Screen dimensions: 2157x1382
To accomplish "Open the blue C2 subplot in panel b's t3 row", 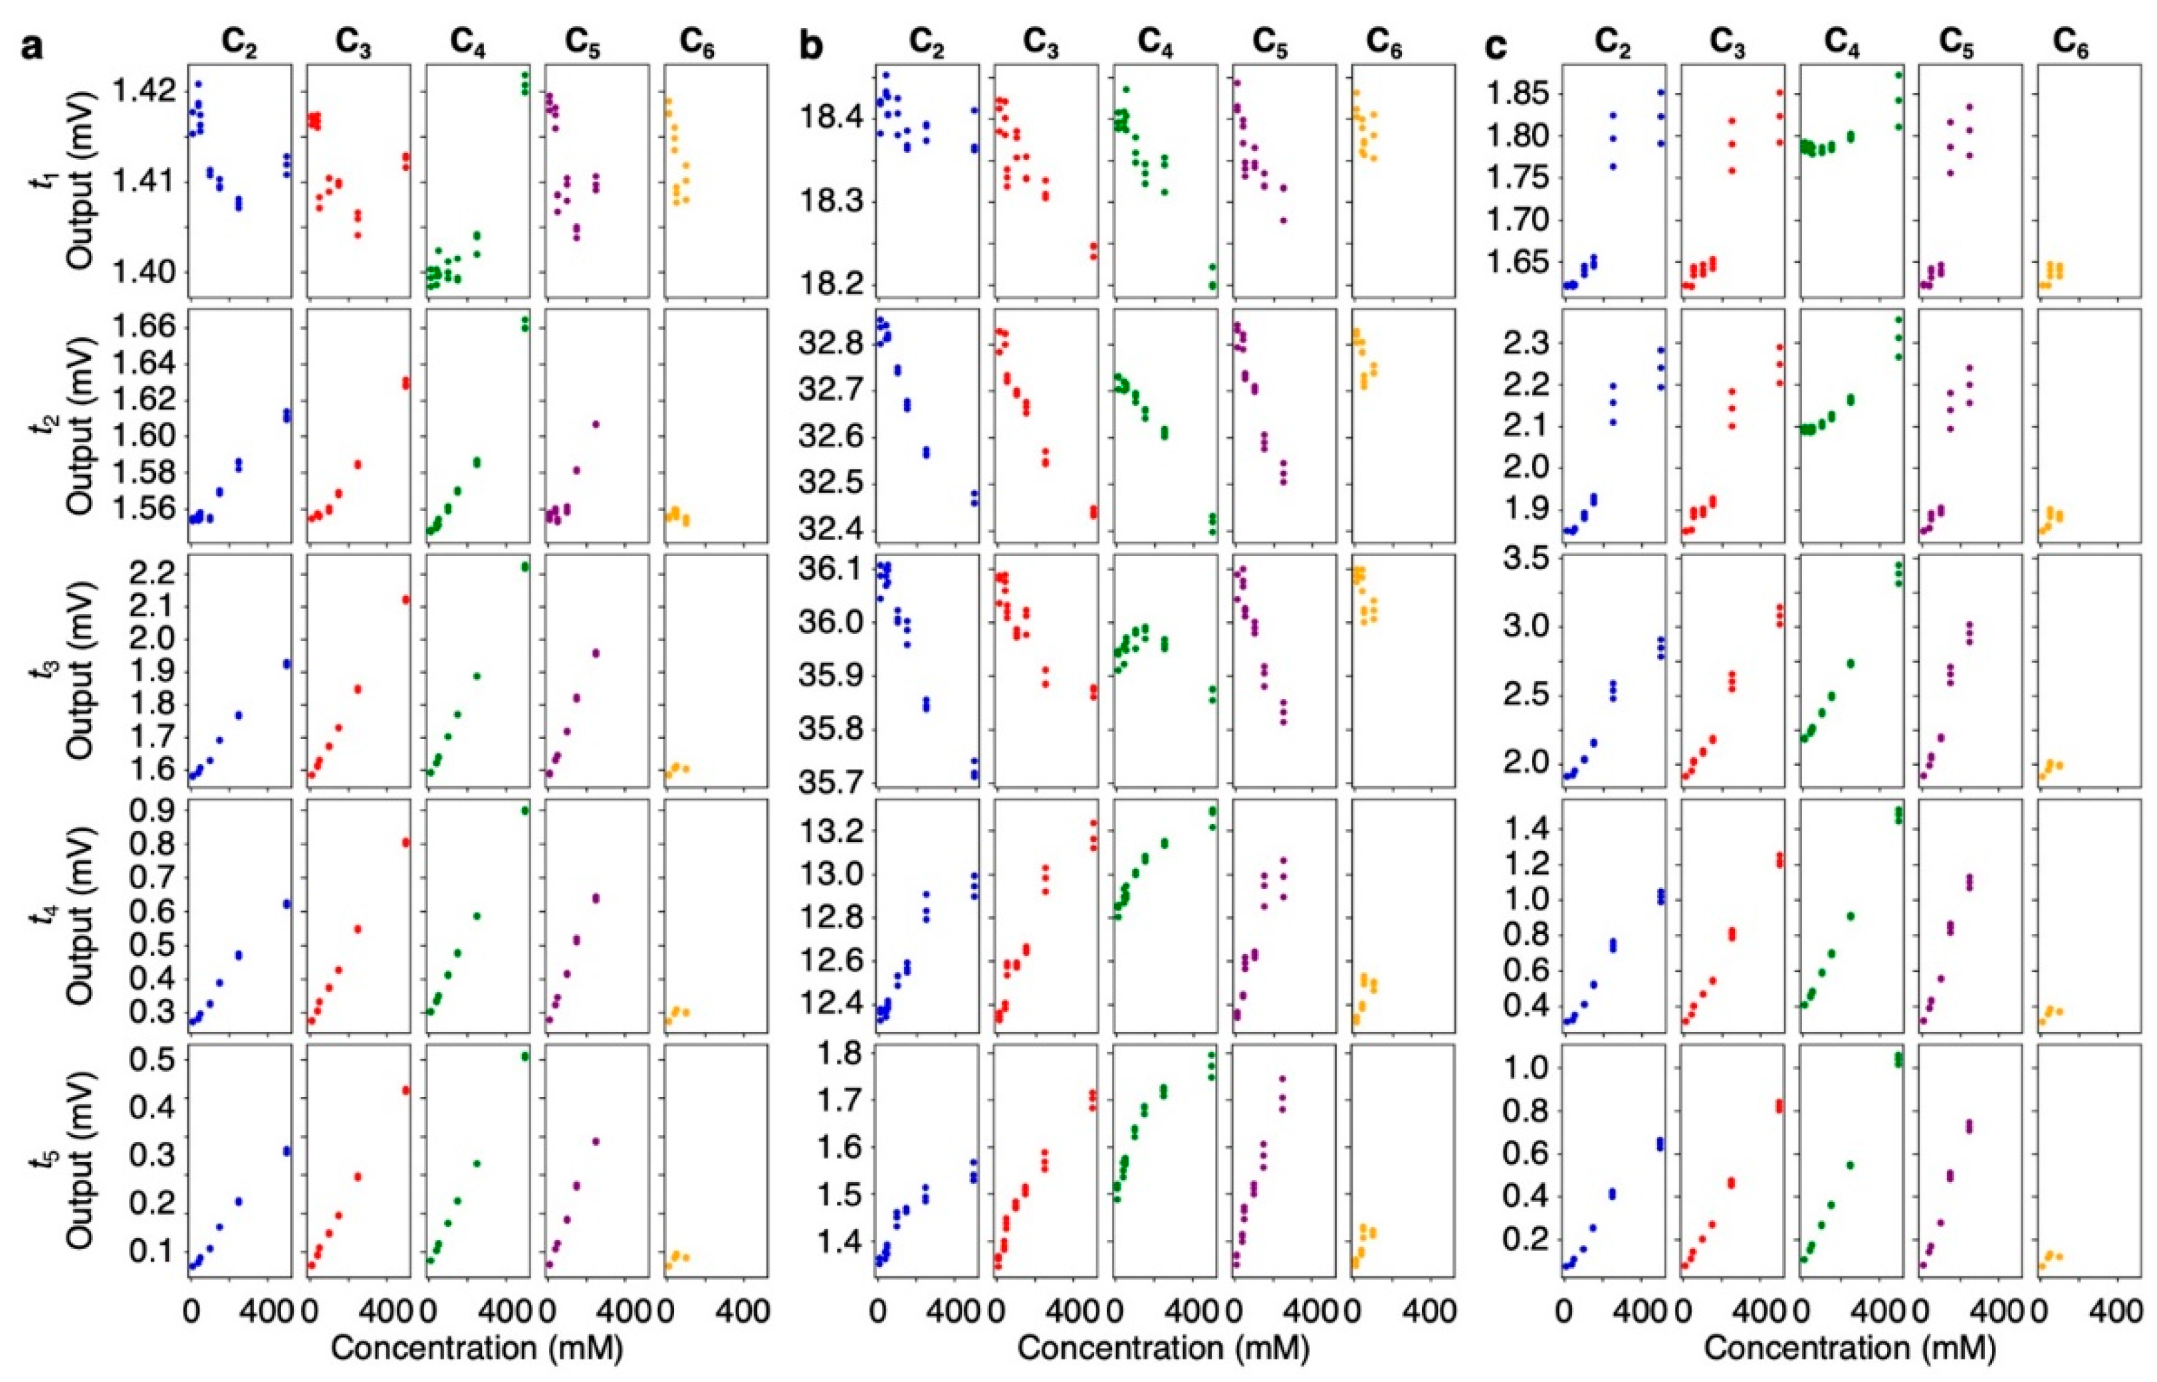I will pos(927,670).
